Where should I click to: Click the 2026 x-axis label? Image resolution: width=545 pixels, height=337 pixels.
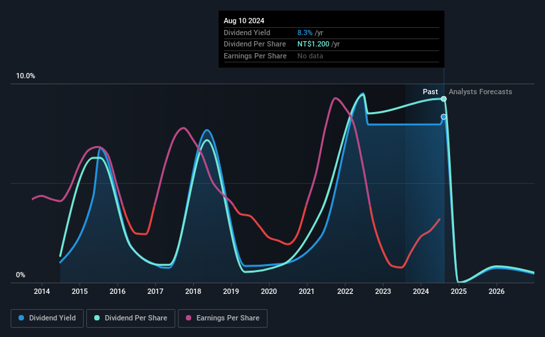pos(497,291)
